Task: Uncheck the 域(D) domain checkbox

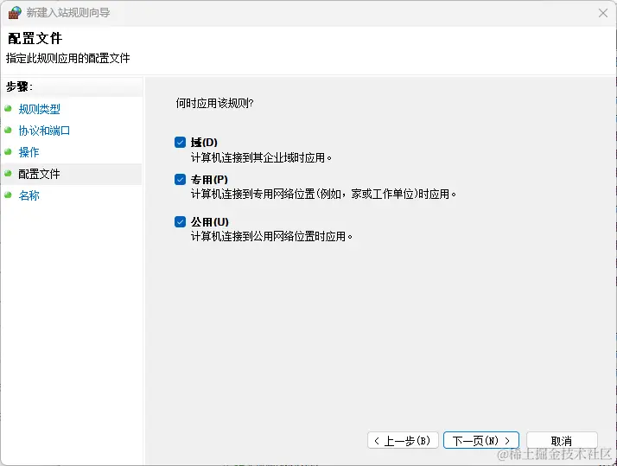Action: (180, 142)
